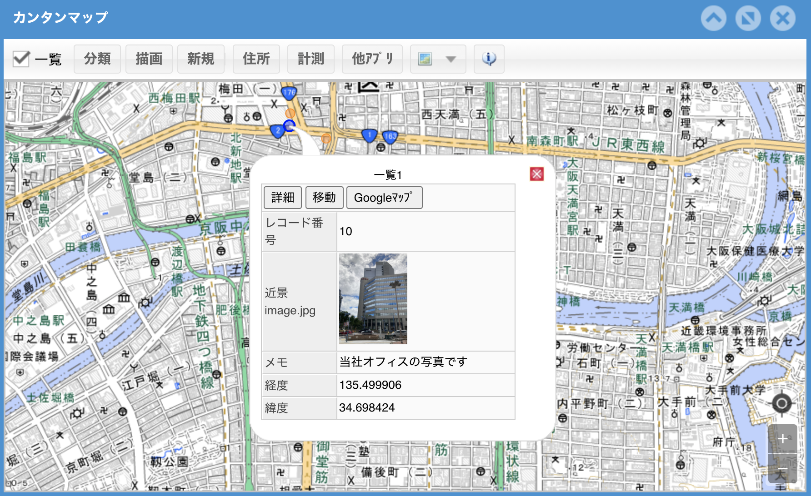Click the route 163 shield on map
The height and width of the screenshot is (496, 811).
[x=390, y=136]
